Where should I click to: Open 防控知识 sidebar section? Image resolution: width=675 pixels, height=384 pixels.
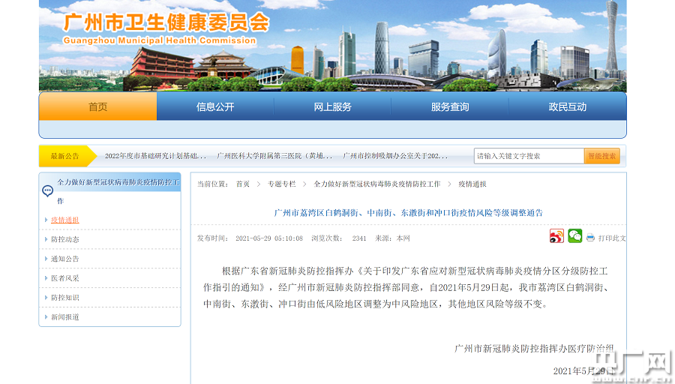[x=64, y=298]
